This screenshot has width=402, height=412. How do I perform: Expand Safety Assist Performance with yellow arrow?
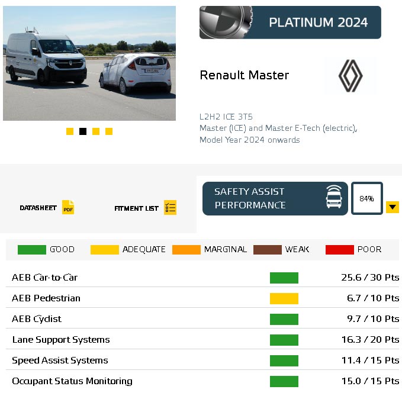393,207
